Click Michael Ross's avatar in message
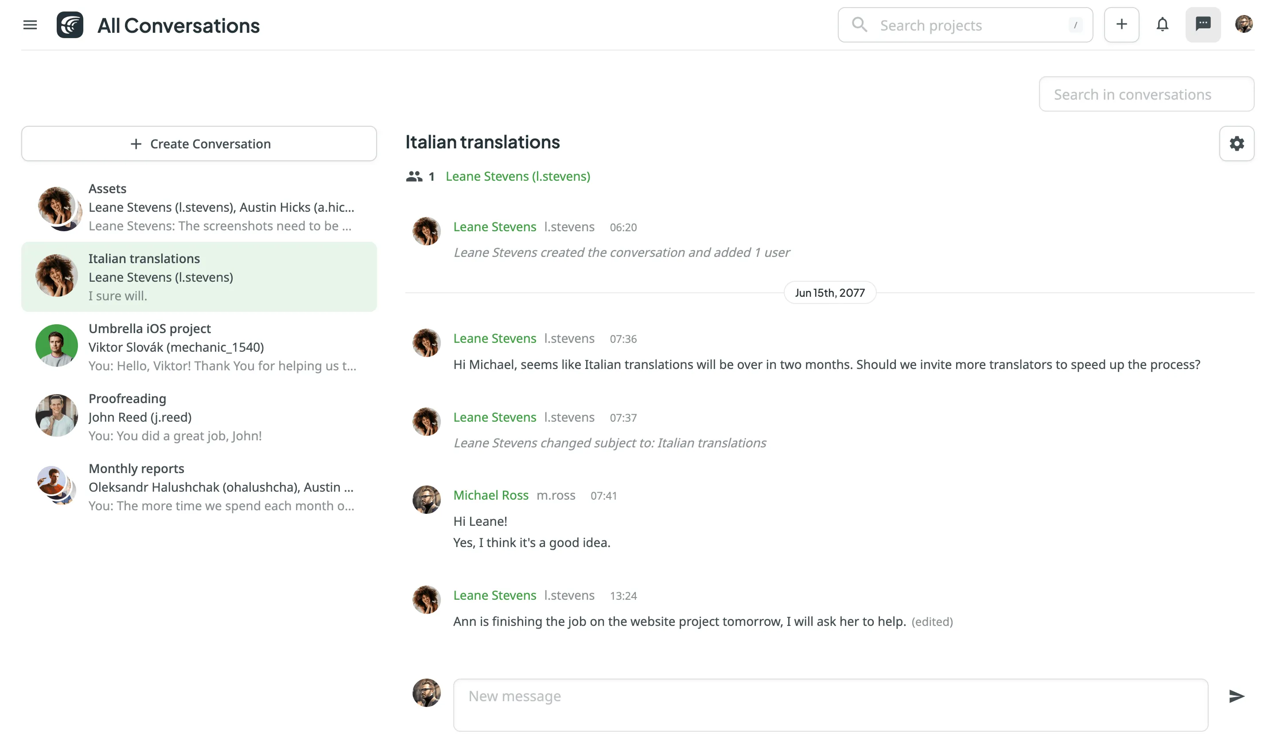This screenshot has height=753, width=1276. click(426, 500)
